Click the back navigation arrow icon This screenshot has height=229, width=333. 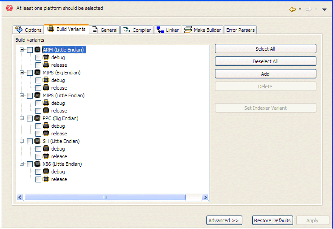pos(293,9)
